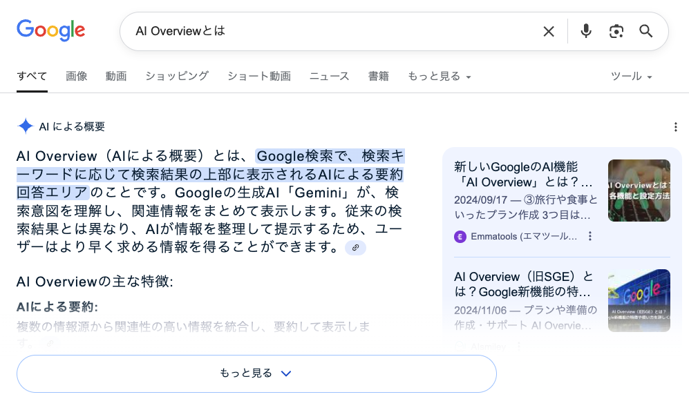Screen dimensions: 689x399
Task: Start voice search with the microphone icon
Action: coord(586,31)
